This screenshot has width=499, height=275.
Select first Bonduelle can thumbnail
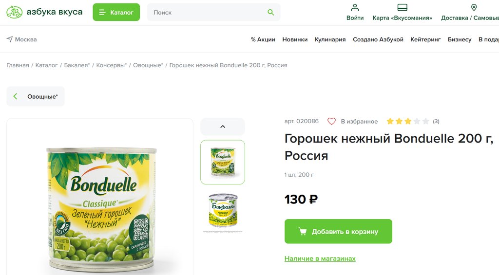[223, 162]
